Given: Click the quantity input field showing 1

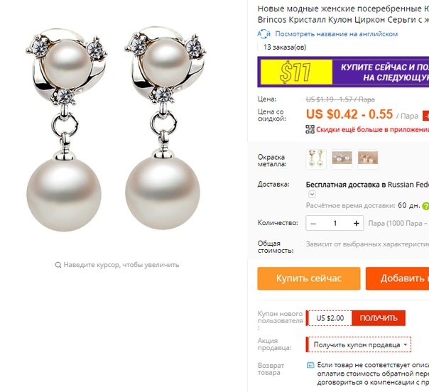Looking at the screenshot, I should pos(335,224).
